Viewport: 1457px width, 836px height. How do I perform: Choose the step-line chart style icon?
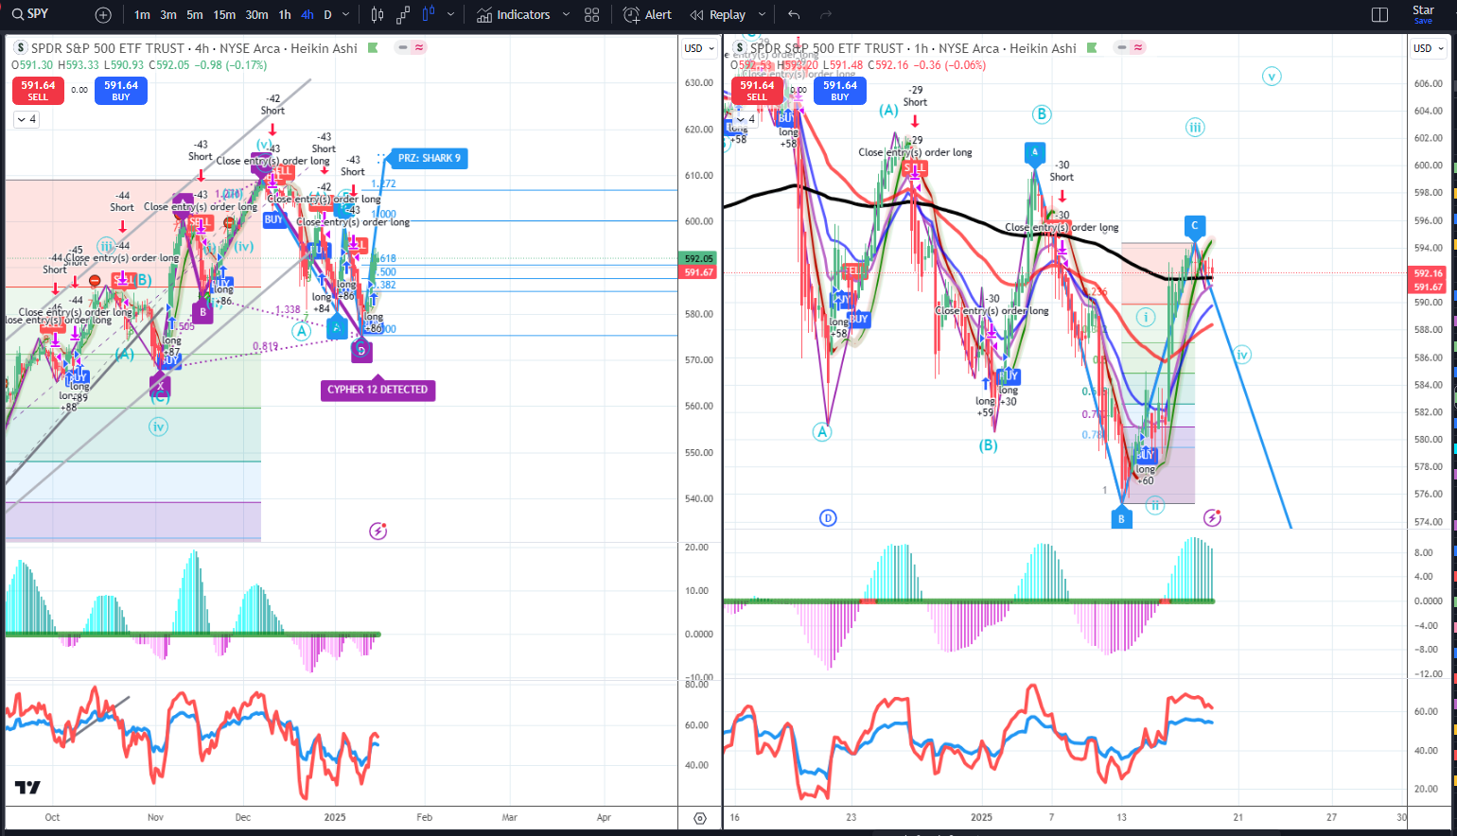tap(403, 14)
